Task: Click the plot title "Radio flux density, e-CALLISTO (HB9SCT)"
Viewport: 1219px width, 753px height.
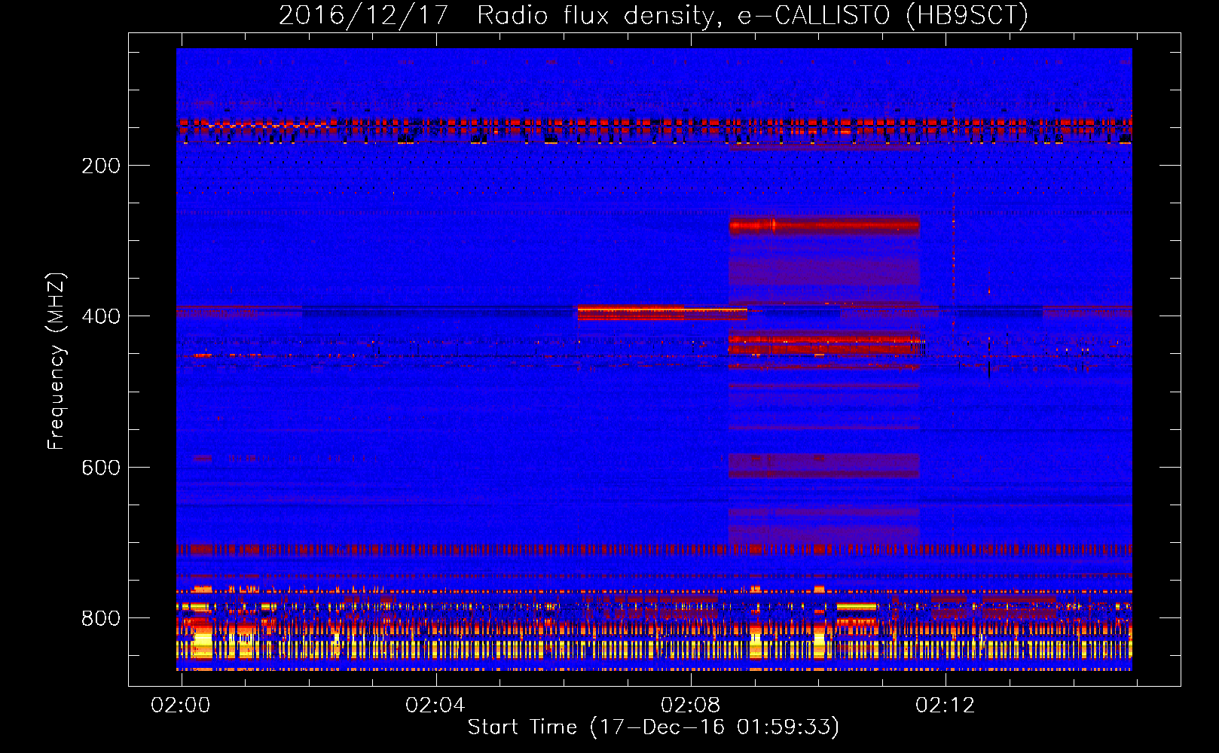Action: tap(753, 15)
